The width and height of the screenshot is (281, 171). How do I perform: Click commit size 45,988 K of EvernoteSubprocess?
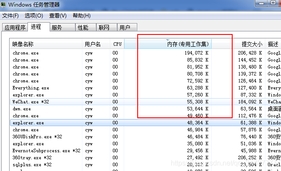[251, 151]
